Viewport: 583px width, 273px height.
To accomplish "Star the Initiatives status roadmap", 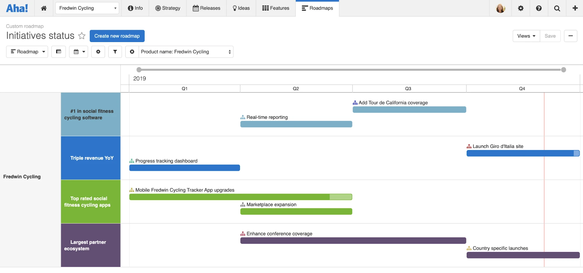I will [82, 36].
